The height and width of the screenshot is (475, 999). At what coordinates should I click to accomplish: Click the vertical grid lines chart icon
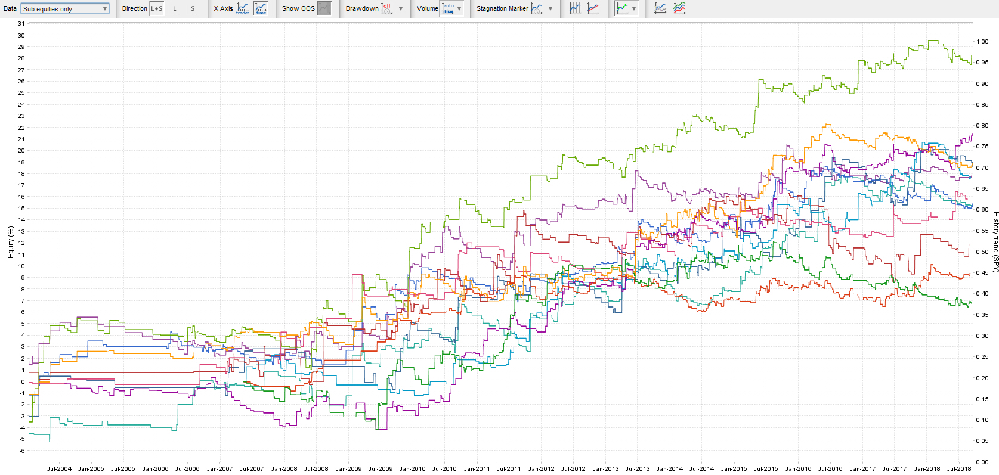575,8
